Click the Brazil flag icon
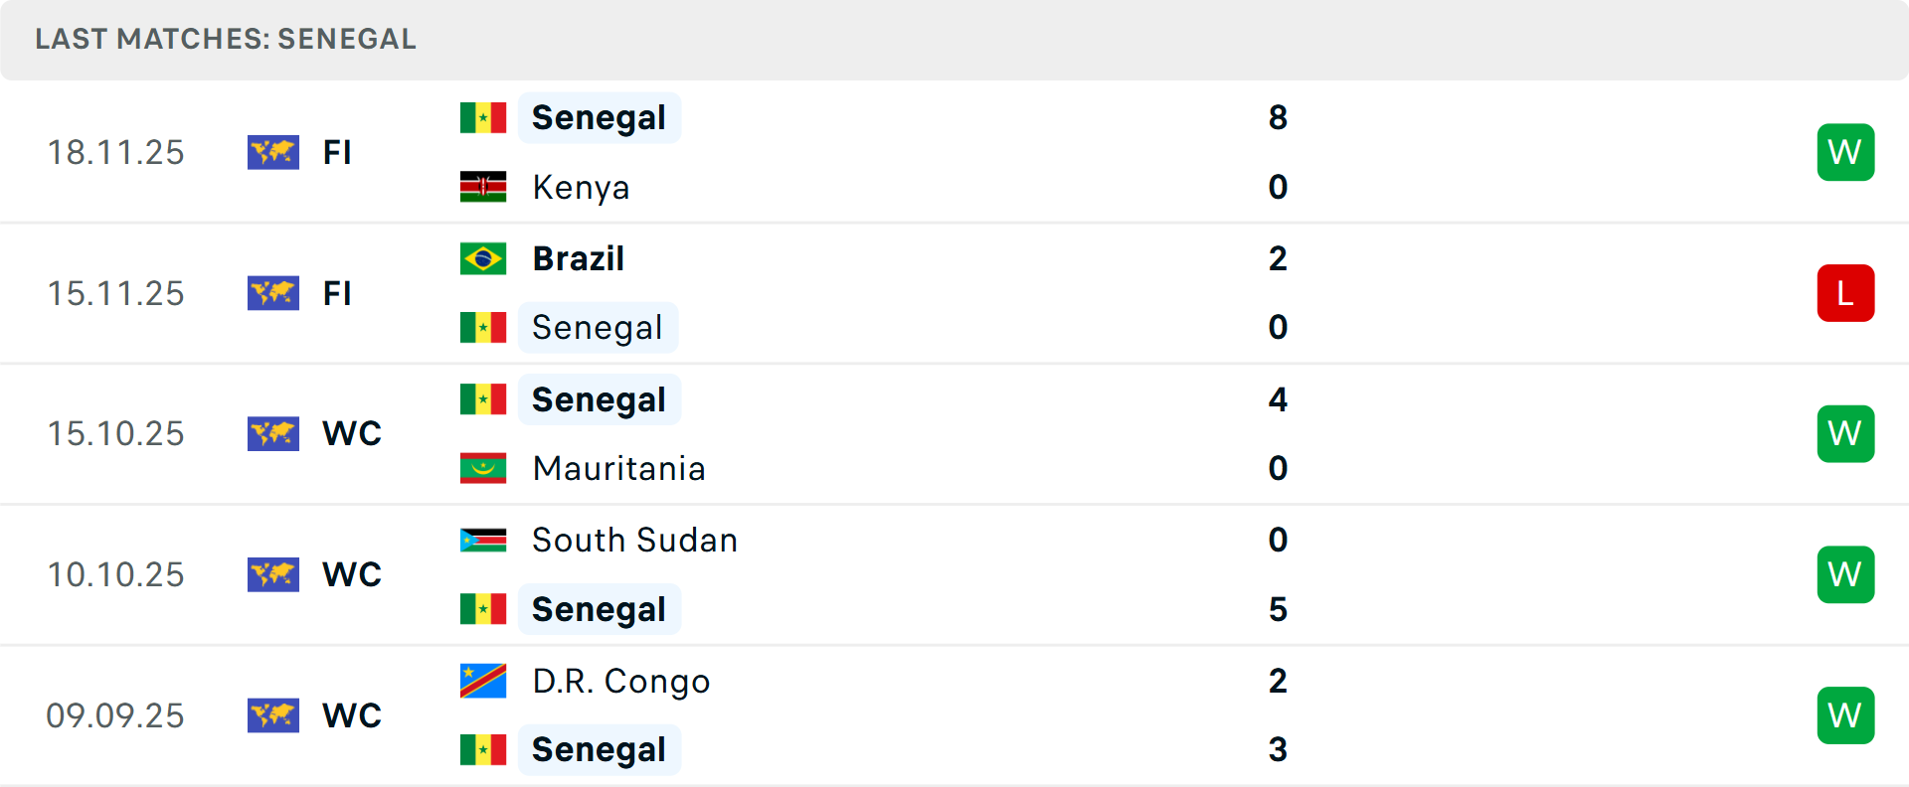The height and width of the screenshot is (787, 1909). 483,258
